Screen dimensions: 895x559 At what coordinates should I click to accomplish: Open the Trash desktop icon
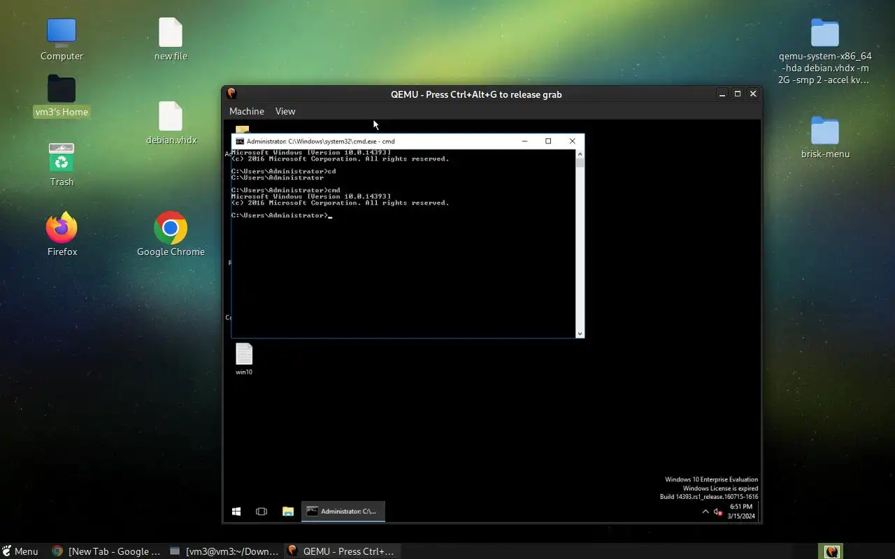[x=62, y=157]
